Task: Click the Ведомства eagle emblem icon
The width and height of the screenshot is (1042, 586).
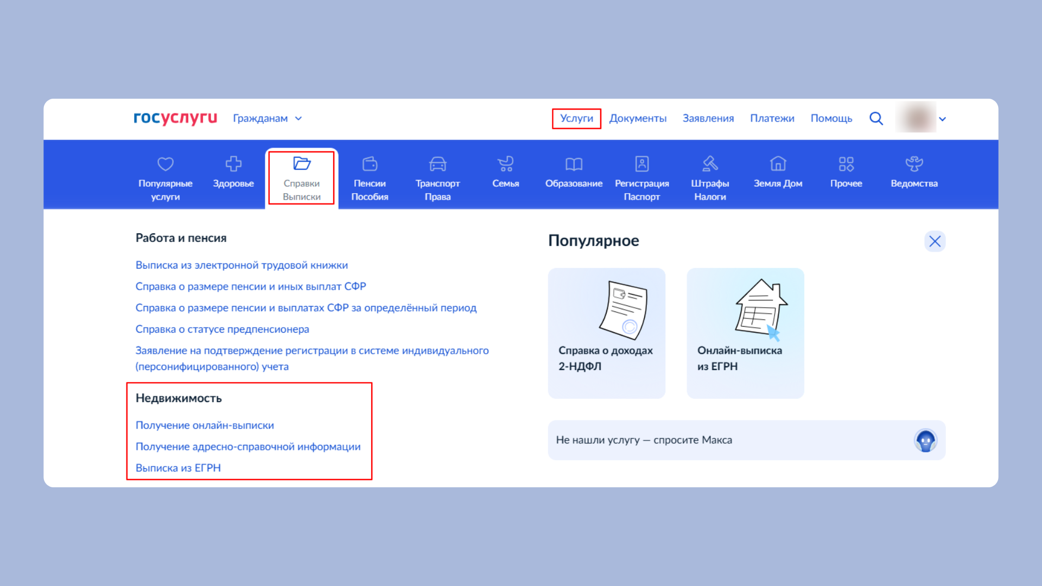Action: coord(914,163)
